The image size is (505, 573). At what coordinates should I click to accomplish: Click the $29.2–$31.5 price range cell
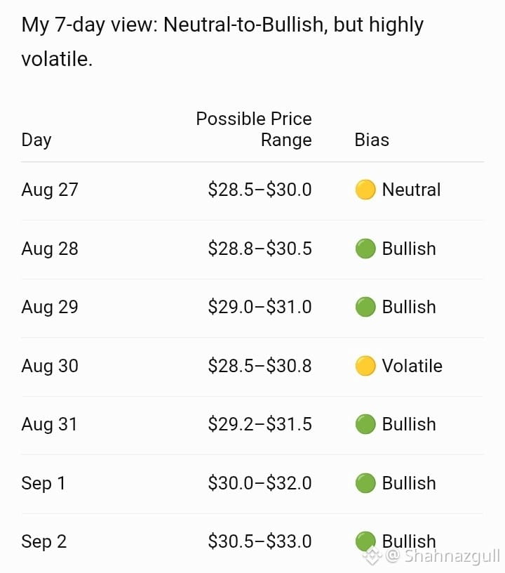click(x=260, y=424)
